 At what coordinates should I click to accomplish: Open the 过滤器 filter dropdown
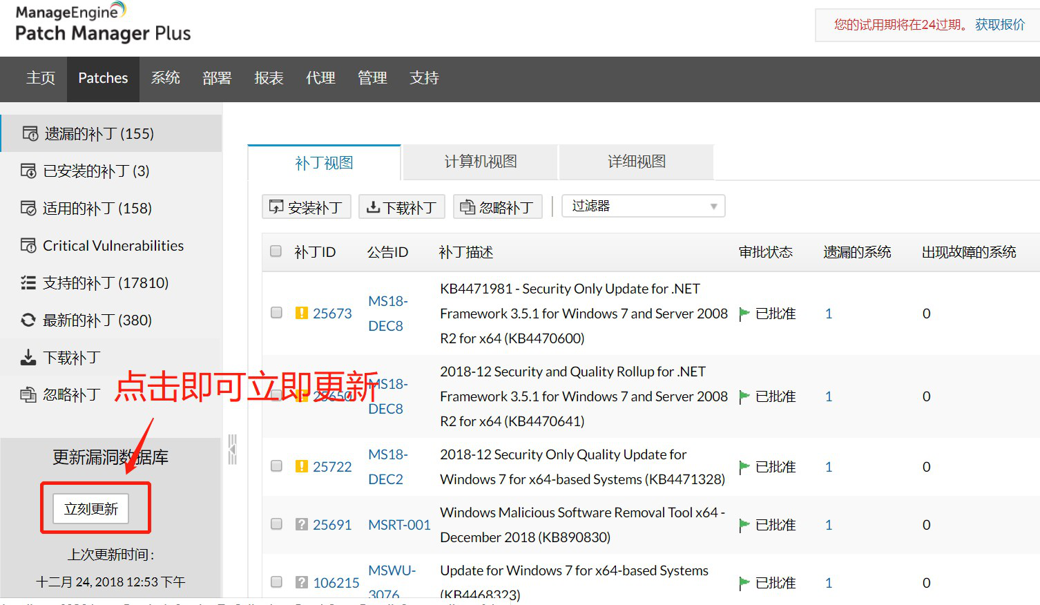click(644, 206)
